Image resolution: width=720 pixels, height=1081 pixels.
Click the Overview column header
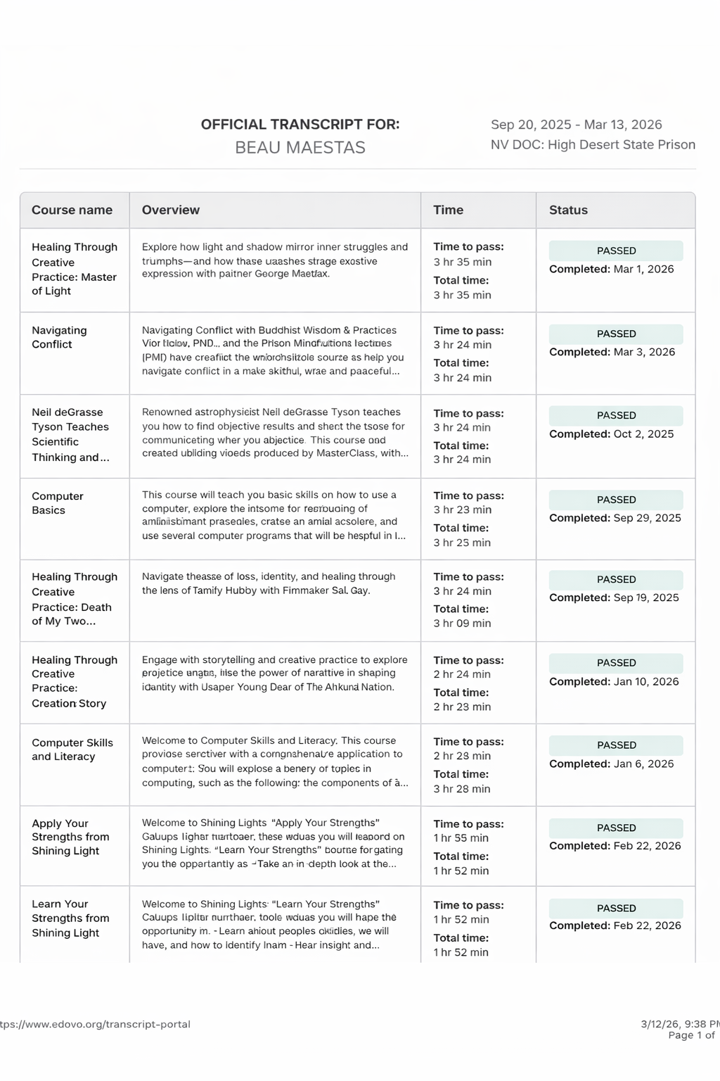[171, 210]
